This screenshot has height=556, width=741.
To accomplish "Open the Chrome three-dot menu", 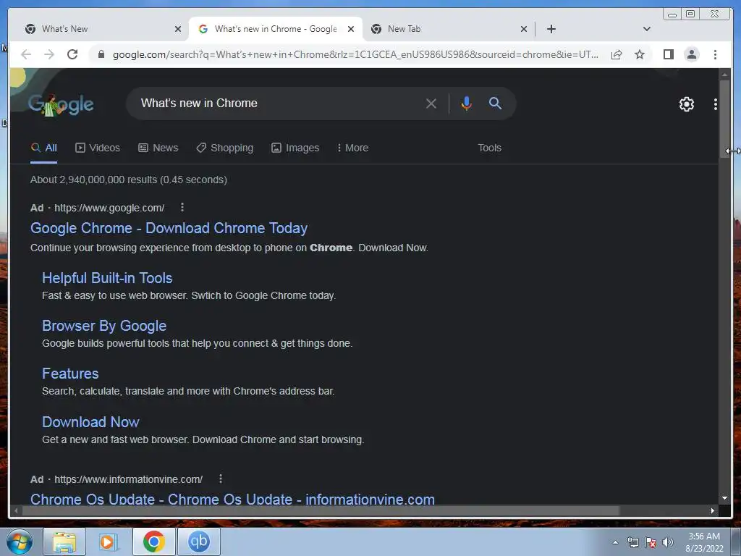I will click(x=715, y=54).
